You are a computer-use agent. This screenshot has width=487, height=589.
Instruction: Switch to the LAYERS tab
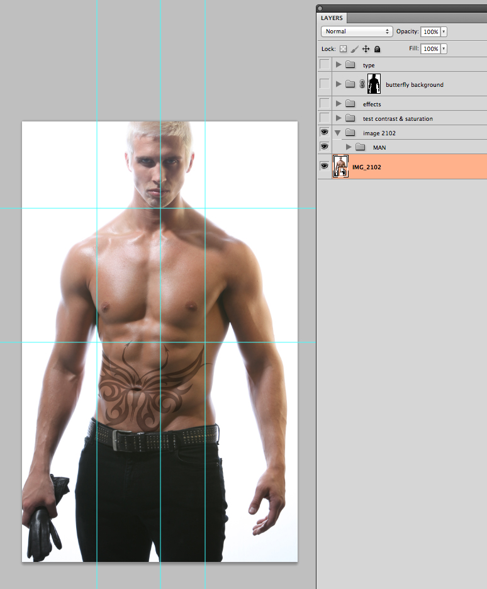tap(332, 18)
